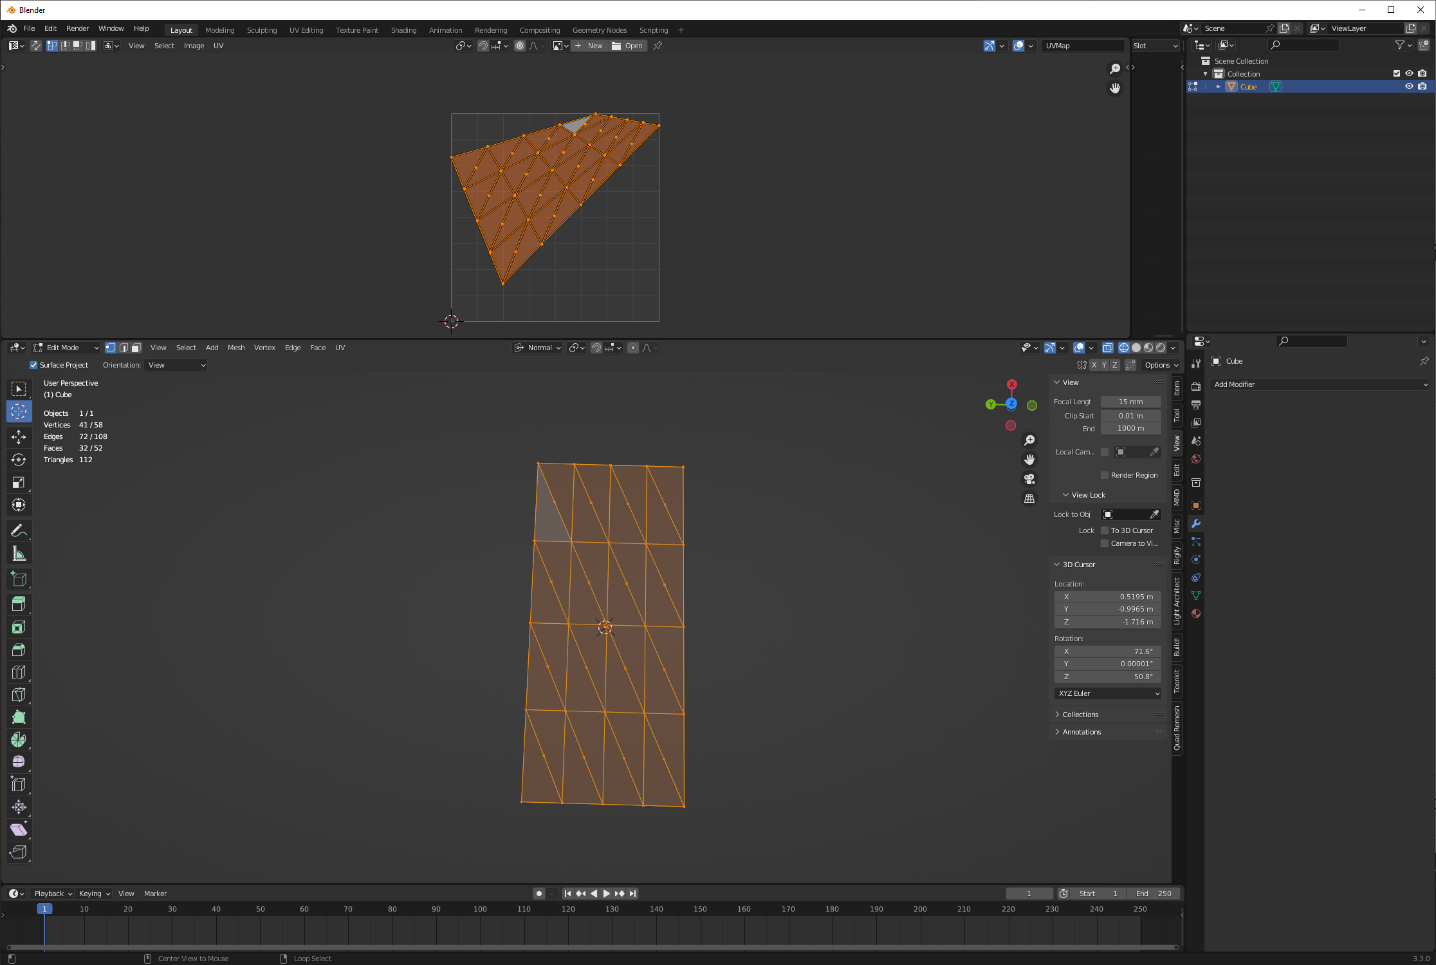Enable Camera to View lock checkbox
1436x965 pixels.
pyautogui.click(x=1105, y=543)
